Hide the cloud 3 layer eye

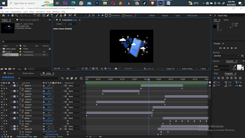[x=2, y=91]
